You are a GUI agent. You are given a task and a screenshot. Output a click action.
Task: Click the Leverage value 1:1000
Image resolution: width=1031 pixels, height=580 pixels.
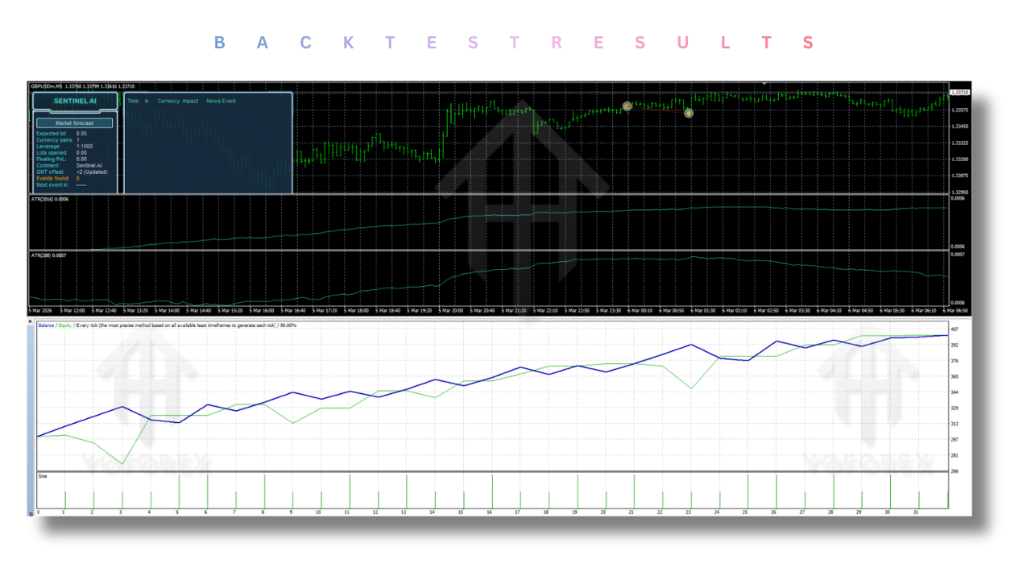click(85, 146)
